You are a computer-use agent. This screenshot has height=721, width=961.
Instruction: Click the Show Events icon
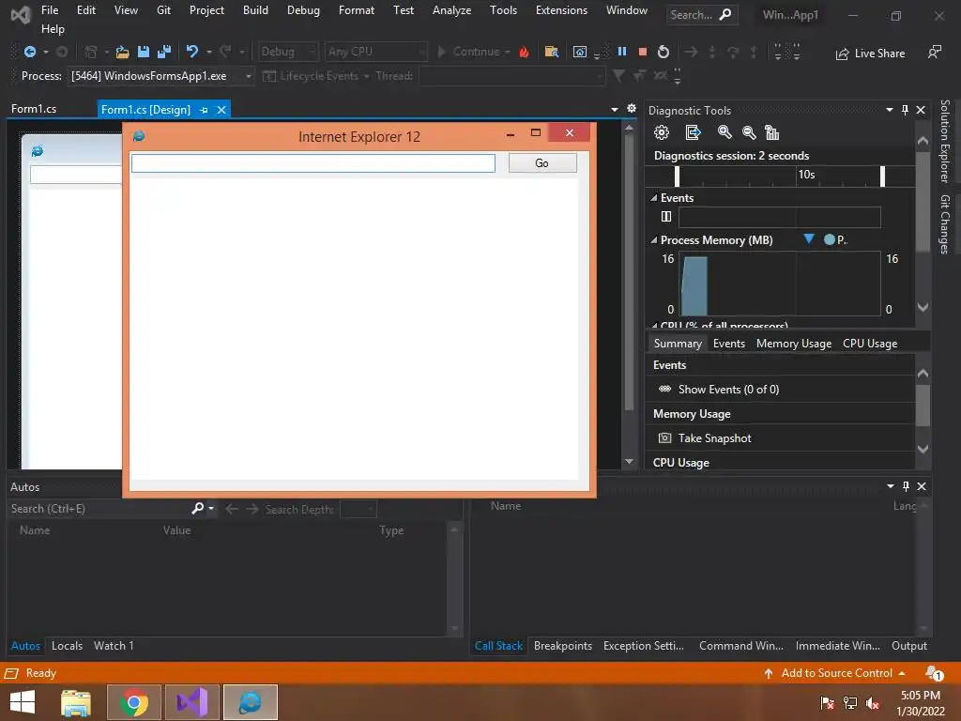(x=664, y=389)
